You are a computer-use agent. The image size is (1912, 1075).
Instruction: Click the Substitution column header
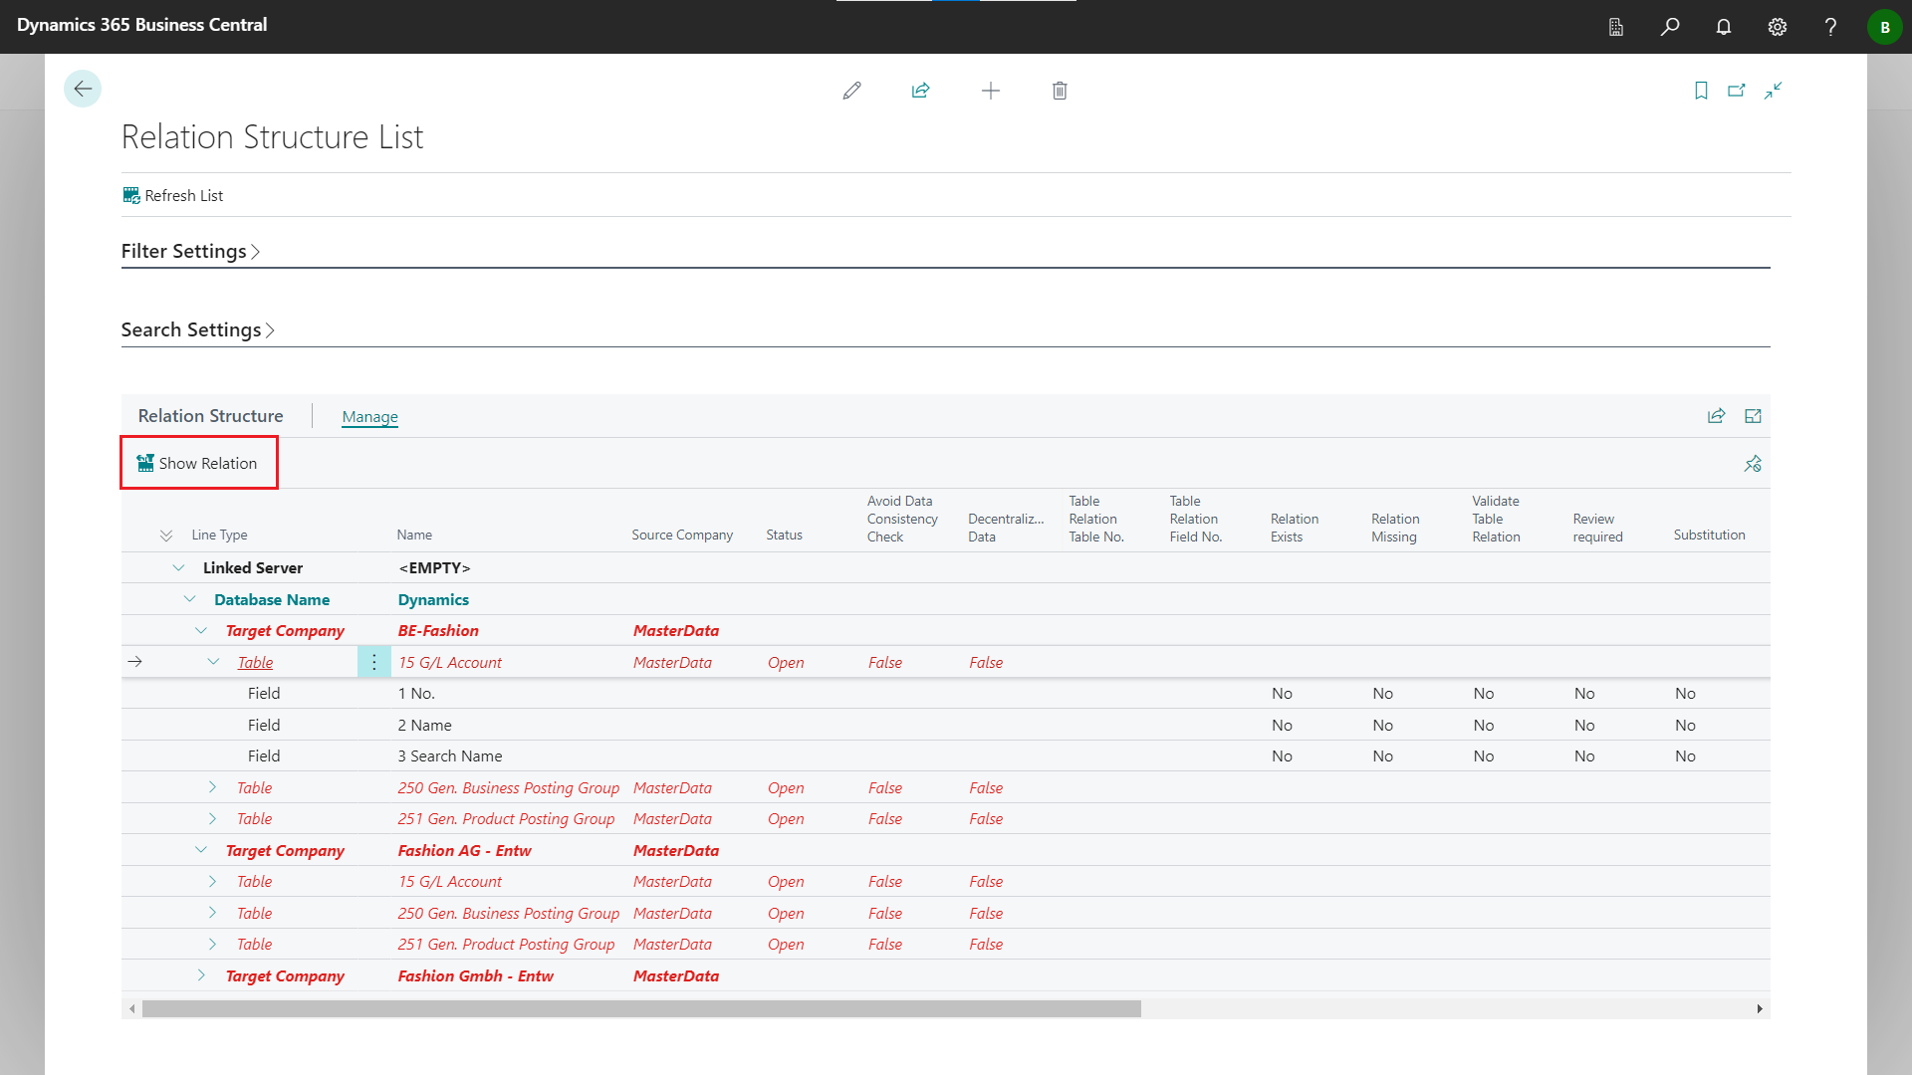coord(1709,536)
